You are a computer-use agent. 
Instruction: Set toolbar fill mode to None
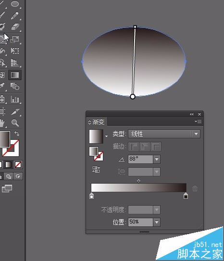pyautogui.click(x=18, y=164)
